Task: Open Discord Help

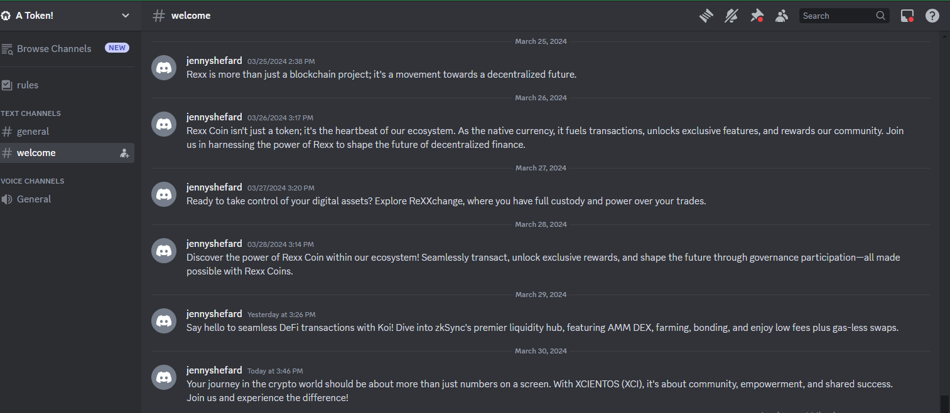Action: pyautogui.click(x=932, y=16)
